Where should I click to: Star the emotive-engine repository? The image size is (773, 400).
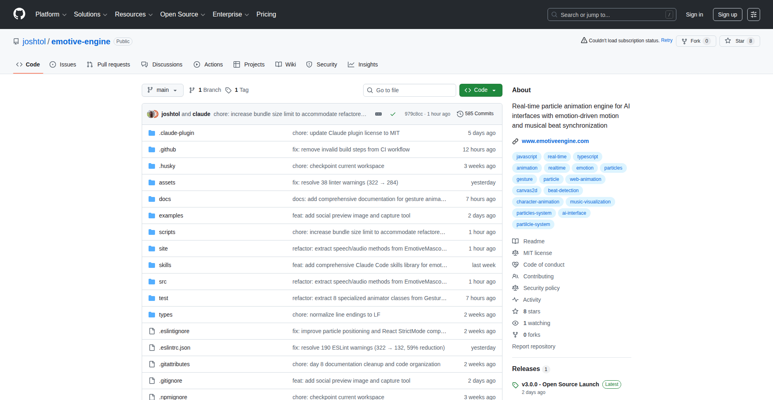coord(740,41)
